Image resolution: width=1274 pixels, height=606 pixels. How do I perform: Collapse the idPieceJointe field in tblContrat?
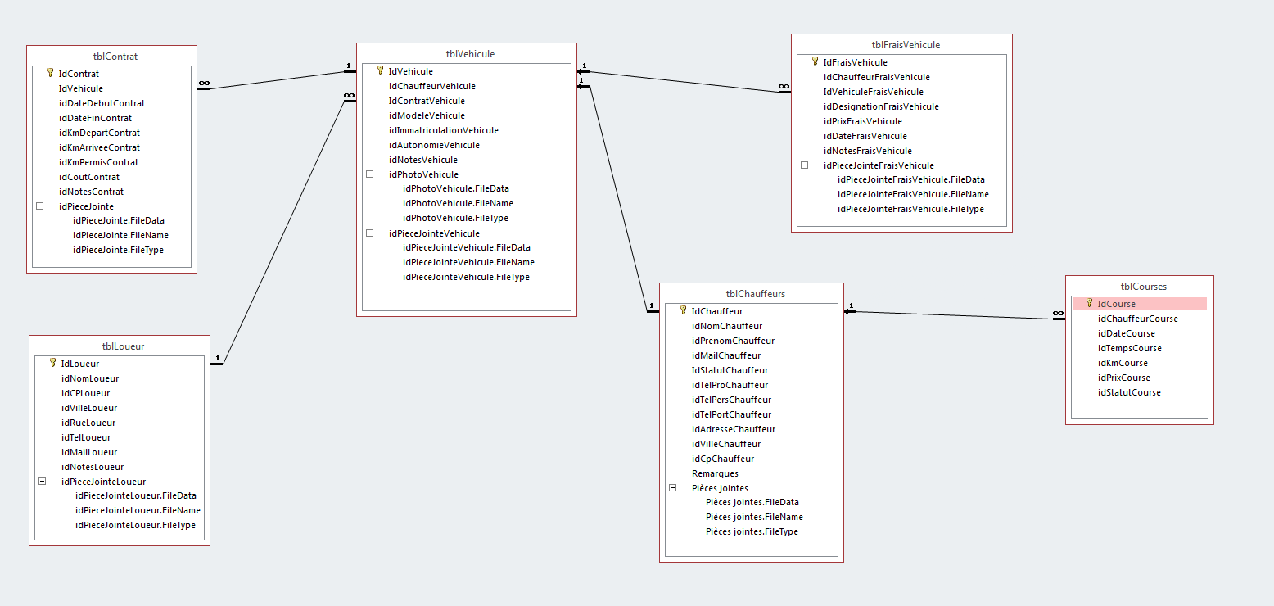coord(39,206)
